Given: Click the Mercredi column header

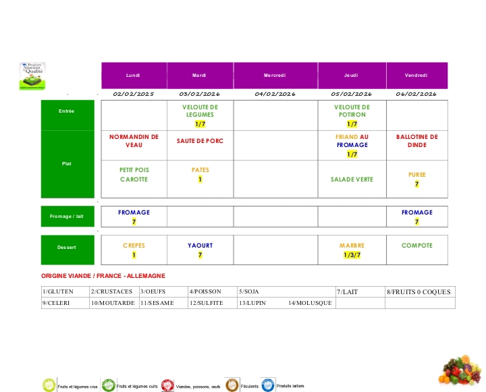Looking at the screenshot, I should (275, 76).
